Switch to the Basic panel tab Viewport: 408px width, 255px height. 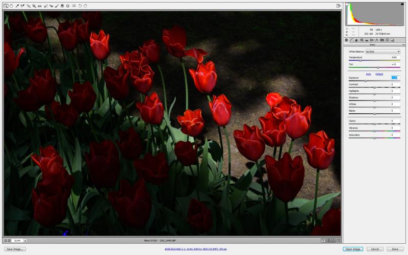[x=346, y=40]
